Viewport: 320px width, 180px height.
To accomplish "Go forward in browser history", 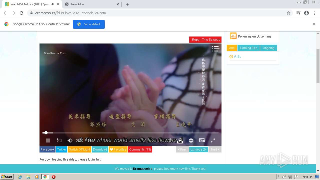I will tap(13, 13).
